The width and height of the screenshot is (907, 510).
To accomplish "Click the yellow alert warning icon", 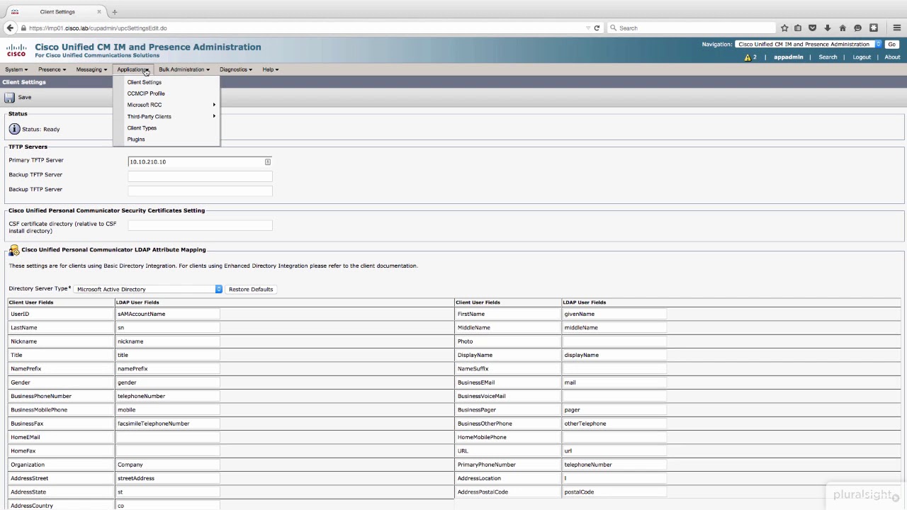I will 748,57.
